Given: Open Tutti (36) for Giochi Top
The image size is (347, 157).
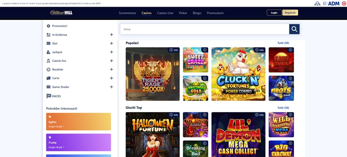Looking at the screenshot, I should 283,108.
